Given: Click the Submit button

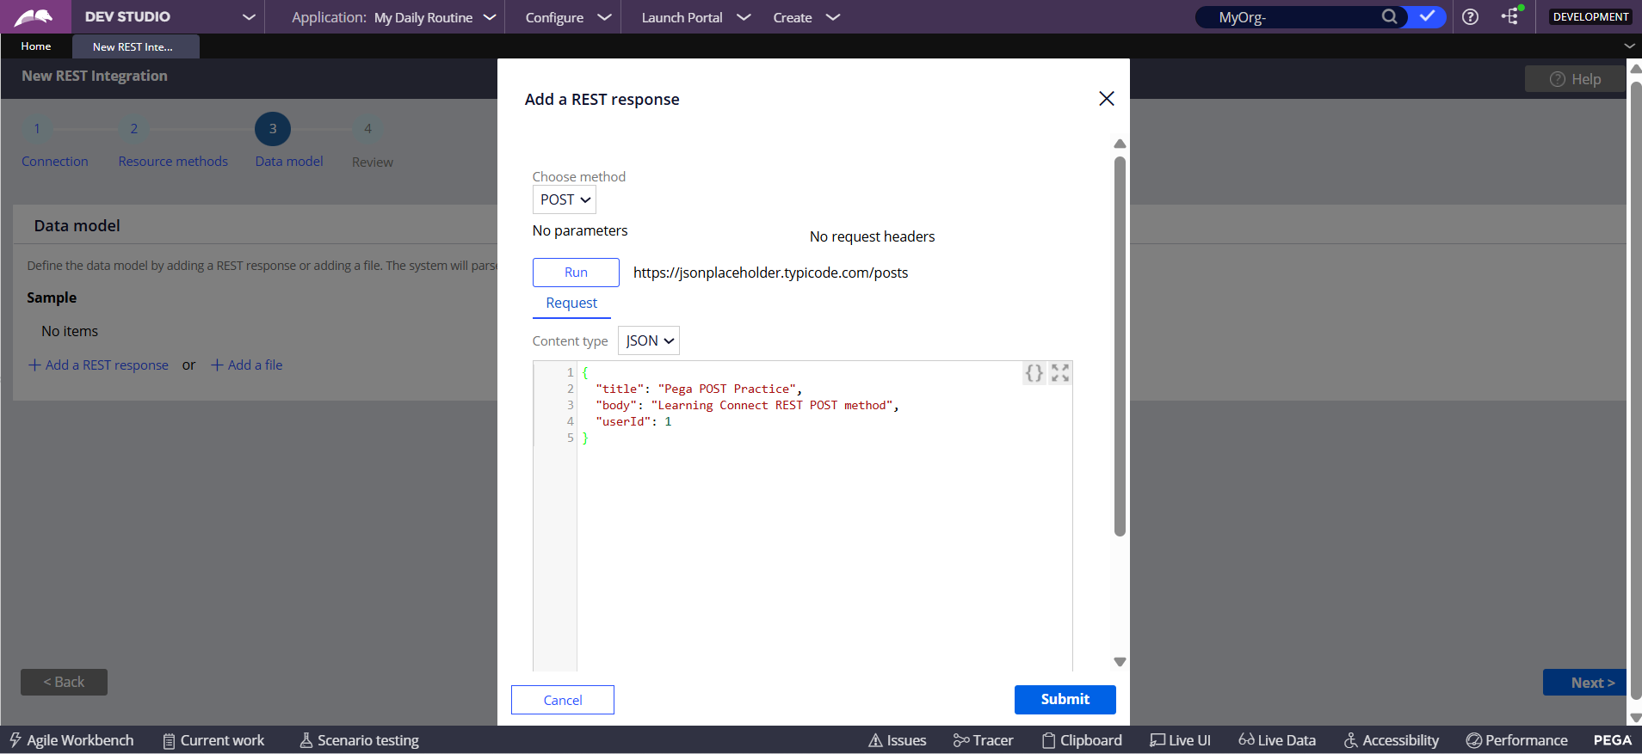Looking at the screenshot, I should 1065,700.
